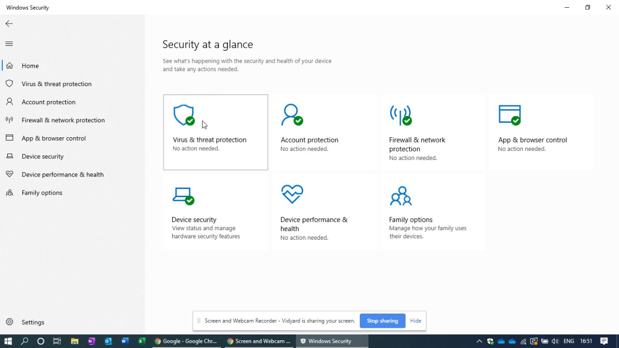Viewport: 619px width, 348px height.
Task: Open the Device performance & health heart tile
Action: click(x=324, y=212)
